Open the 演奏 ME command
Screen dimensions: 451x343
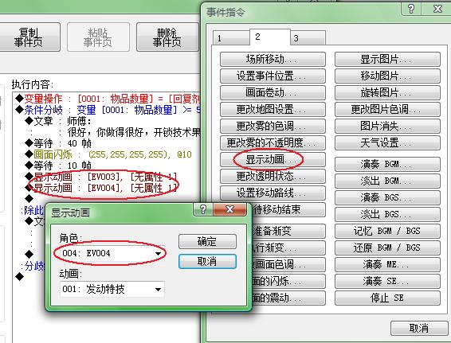(387, 264)
